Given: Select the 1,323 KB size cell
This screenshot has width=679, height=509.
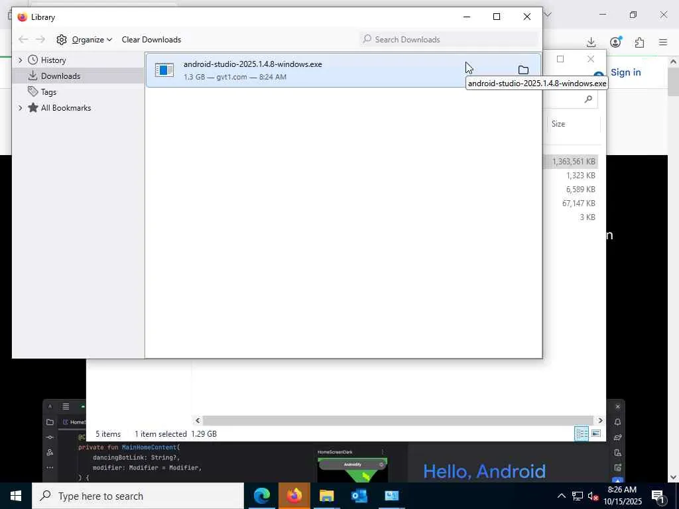Looking at the screenshot, I should tap(580, 175).
